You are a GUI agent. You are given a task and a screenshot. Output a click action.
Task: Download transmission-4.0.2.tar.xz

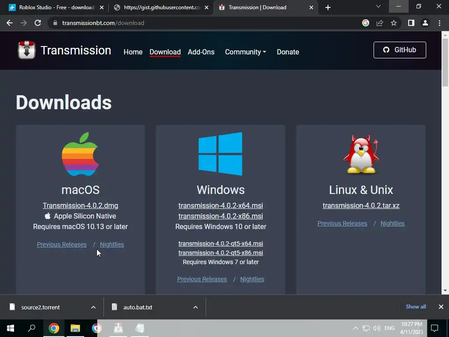point(361,205)
